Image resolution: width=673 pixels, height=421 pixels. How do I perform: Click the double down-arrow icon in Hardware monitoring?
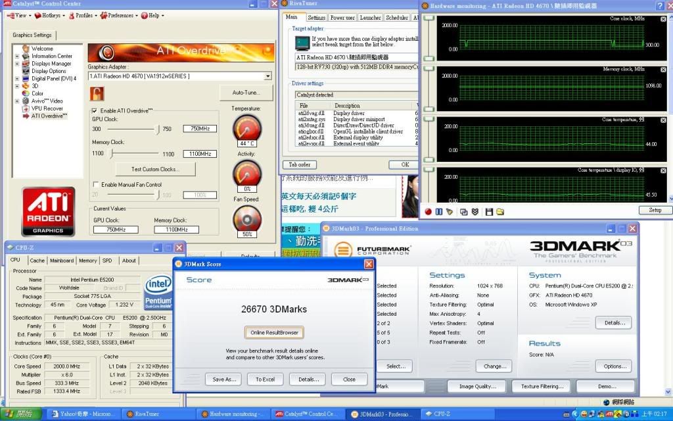(475, 212)
